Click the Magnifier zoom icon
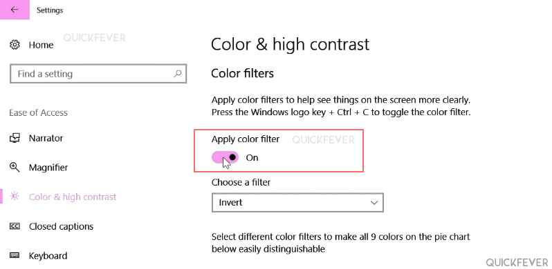The width and height of the screenshot is (552, 269). 15,167
